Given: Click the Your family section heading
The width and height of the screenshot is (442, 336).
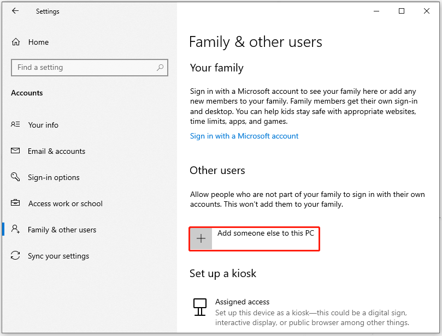Looking at the screenshot, I should (216, 68).
